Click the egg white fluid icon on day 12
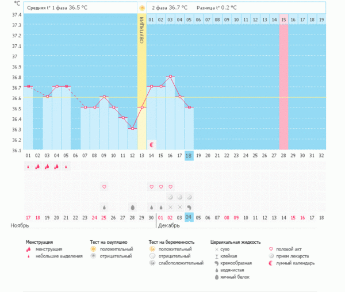 (x=132, y=207)
